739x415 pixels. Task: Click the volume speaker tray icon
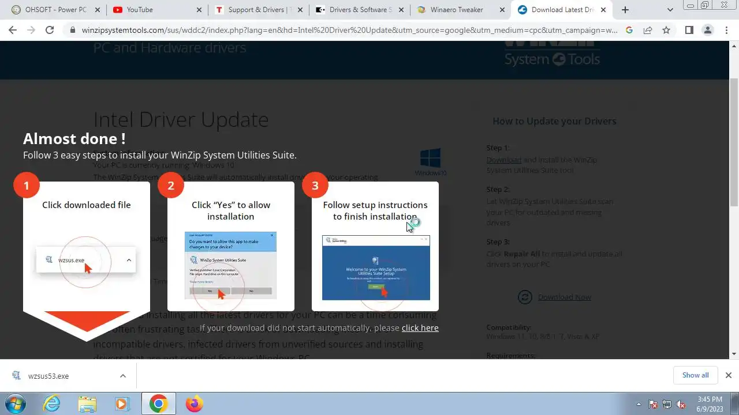[x=681, y=404]
